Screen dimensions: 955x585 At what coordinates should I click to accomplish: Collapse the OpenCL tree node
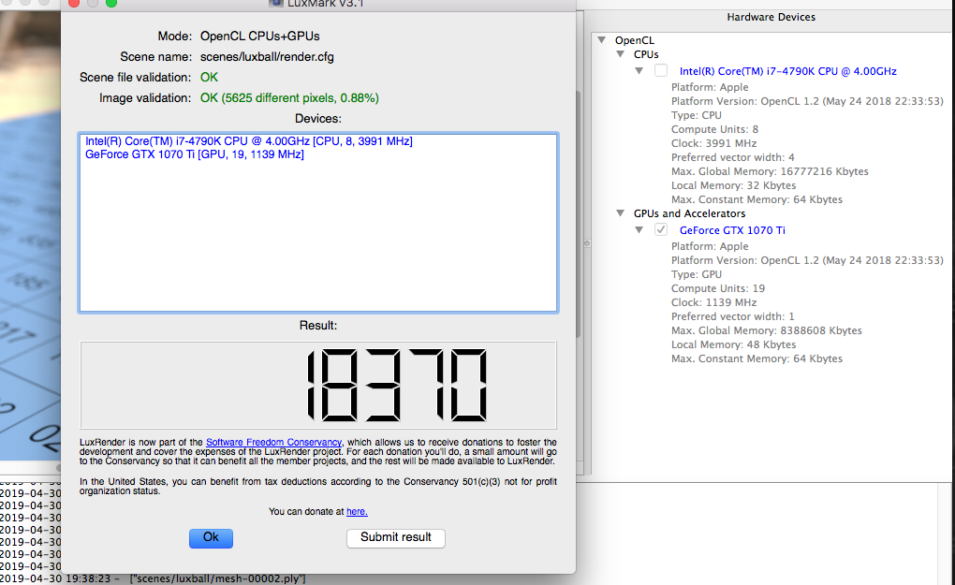click(602, 40)
